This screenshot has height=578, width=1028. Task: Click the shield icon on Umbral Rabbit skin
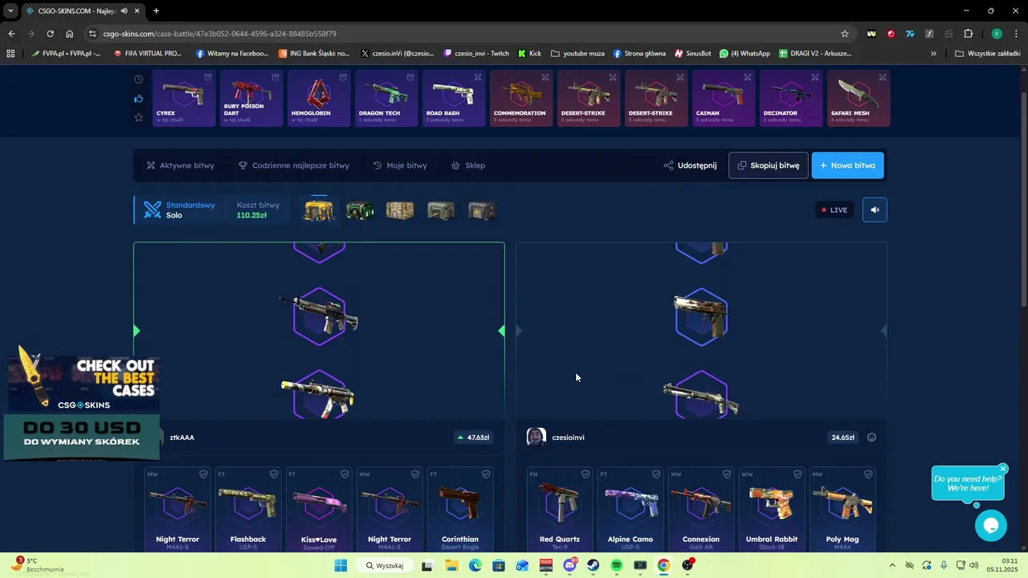[798, 474]
